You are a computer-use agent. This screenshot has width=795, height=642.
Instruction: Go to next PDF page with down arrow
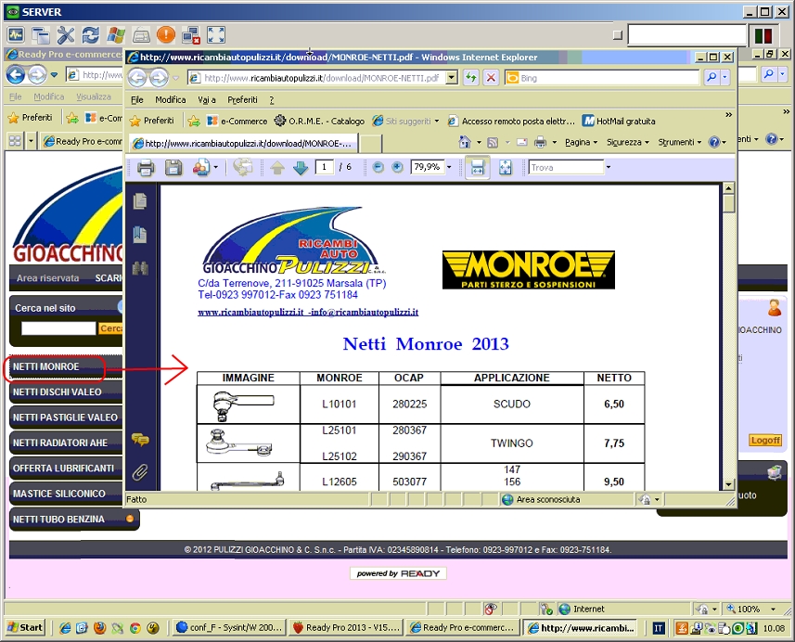click(x=301, y=167)
